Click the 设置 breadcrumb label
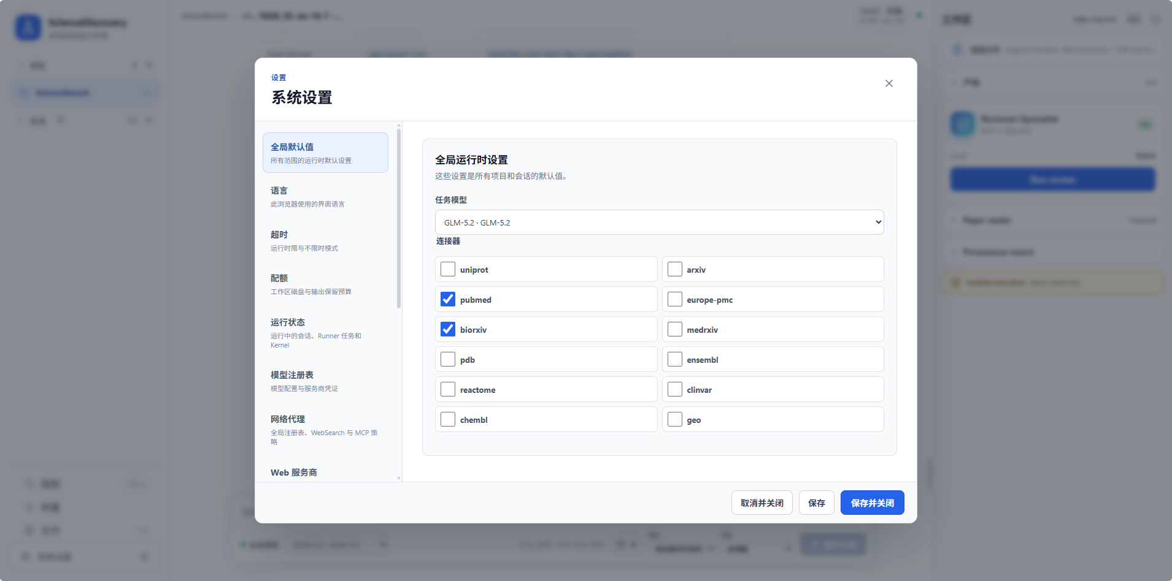The width and height of the screenshot is (1172, 581). (279, 78)
